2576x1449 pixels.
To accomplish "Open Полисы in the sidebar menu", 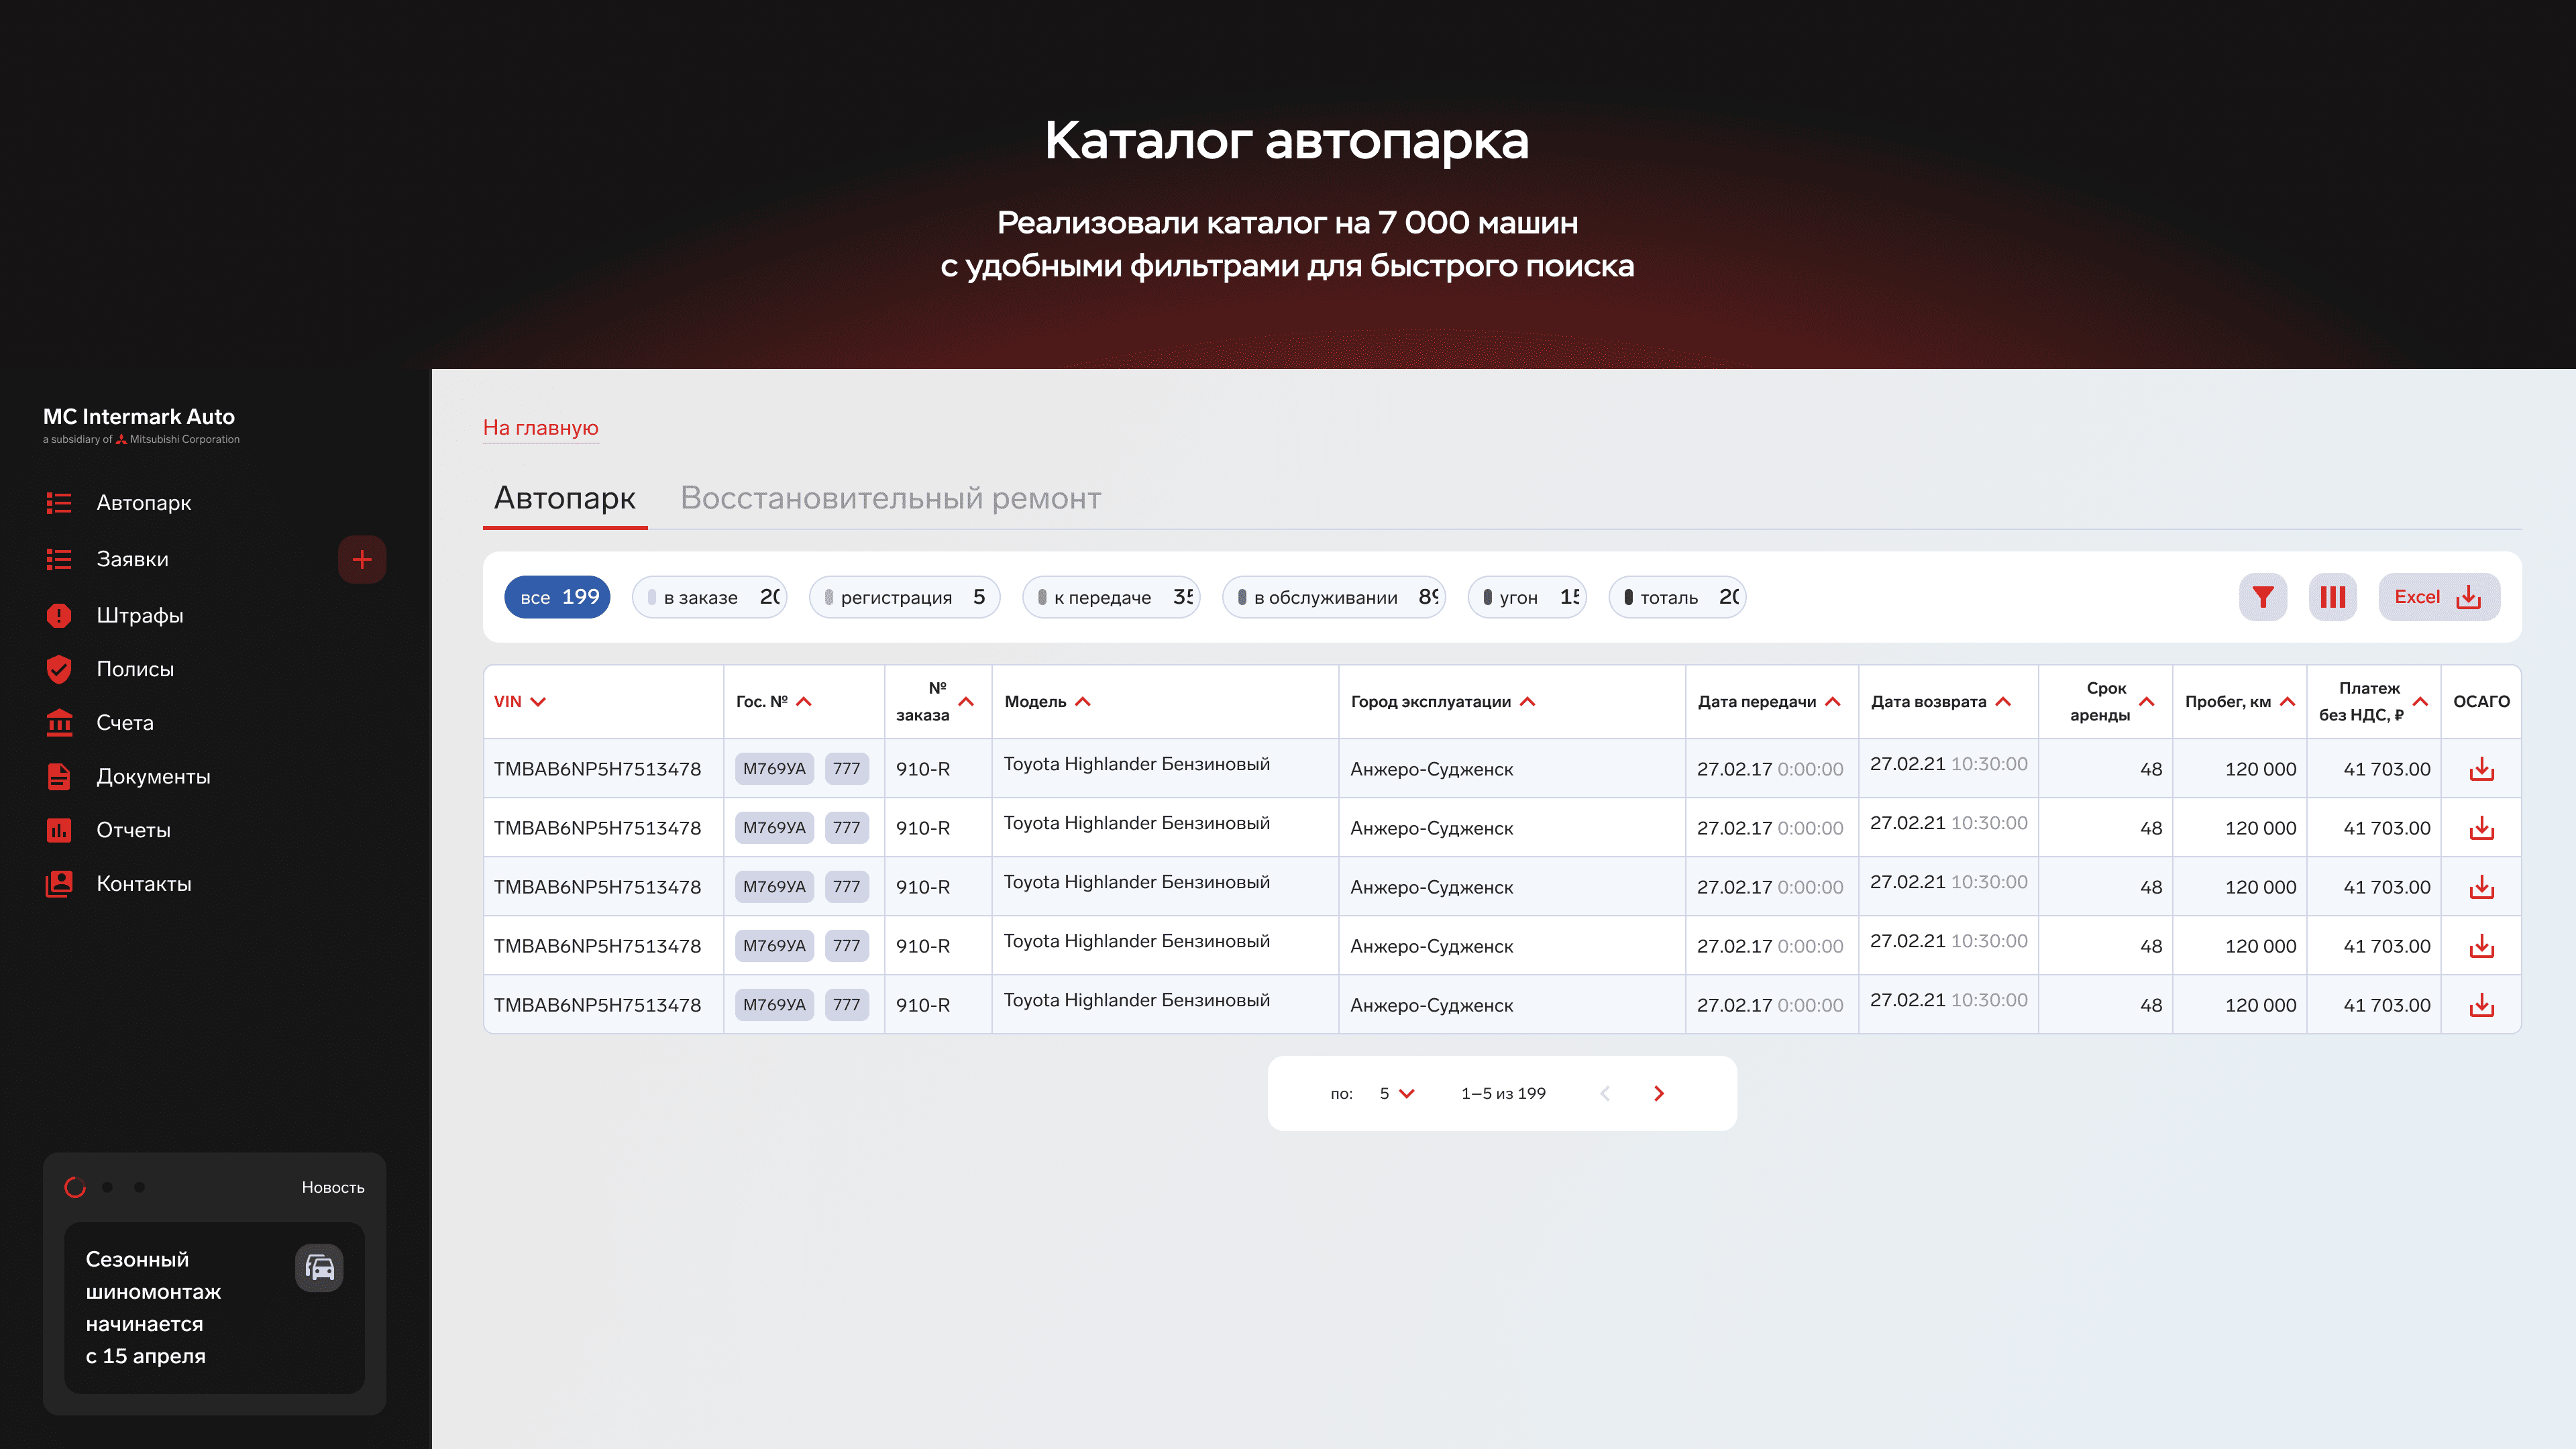I will point(135,669).
